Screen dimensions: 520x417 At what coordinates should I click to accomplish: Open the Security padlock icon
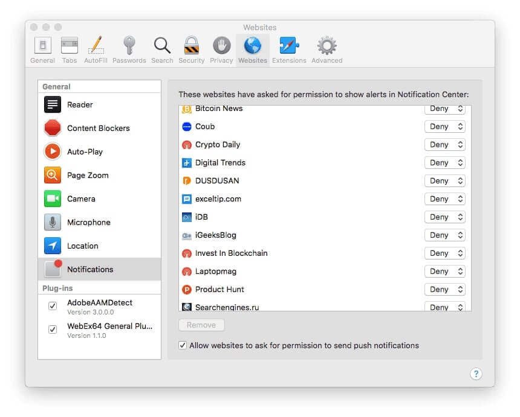[192, 45]
